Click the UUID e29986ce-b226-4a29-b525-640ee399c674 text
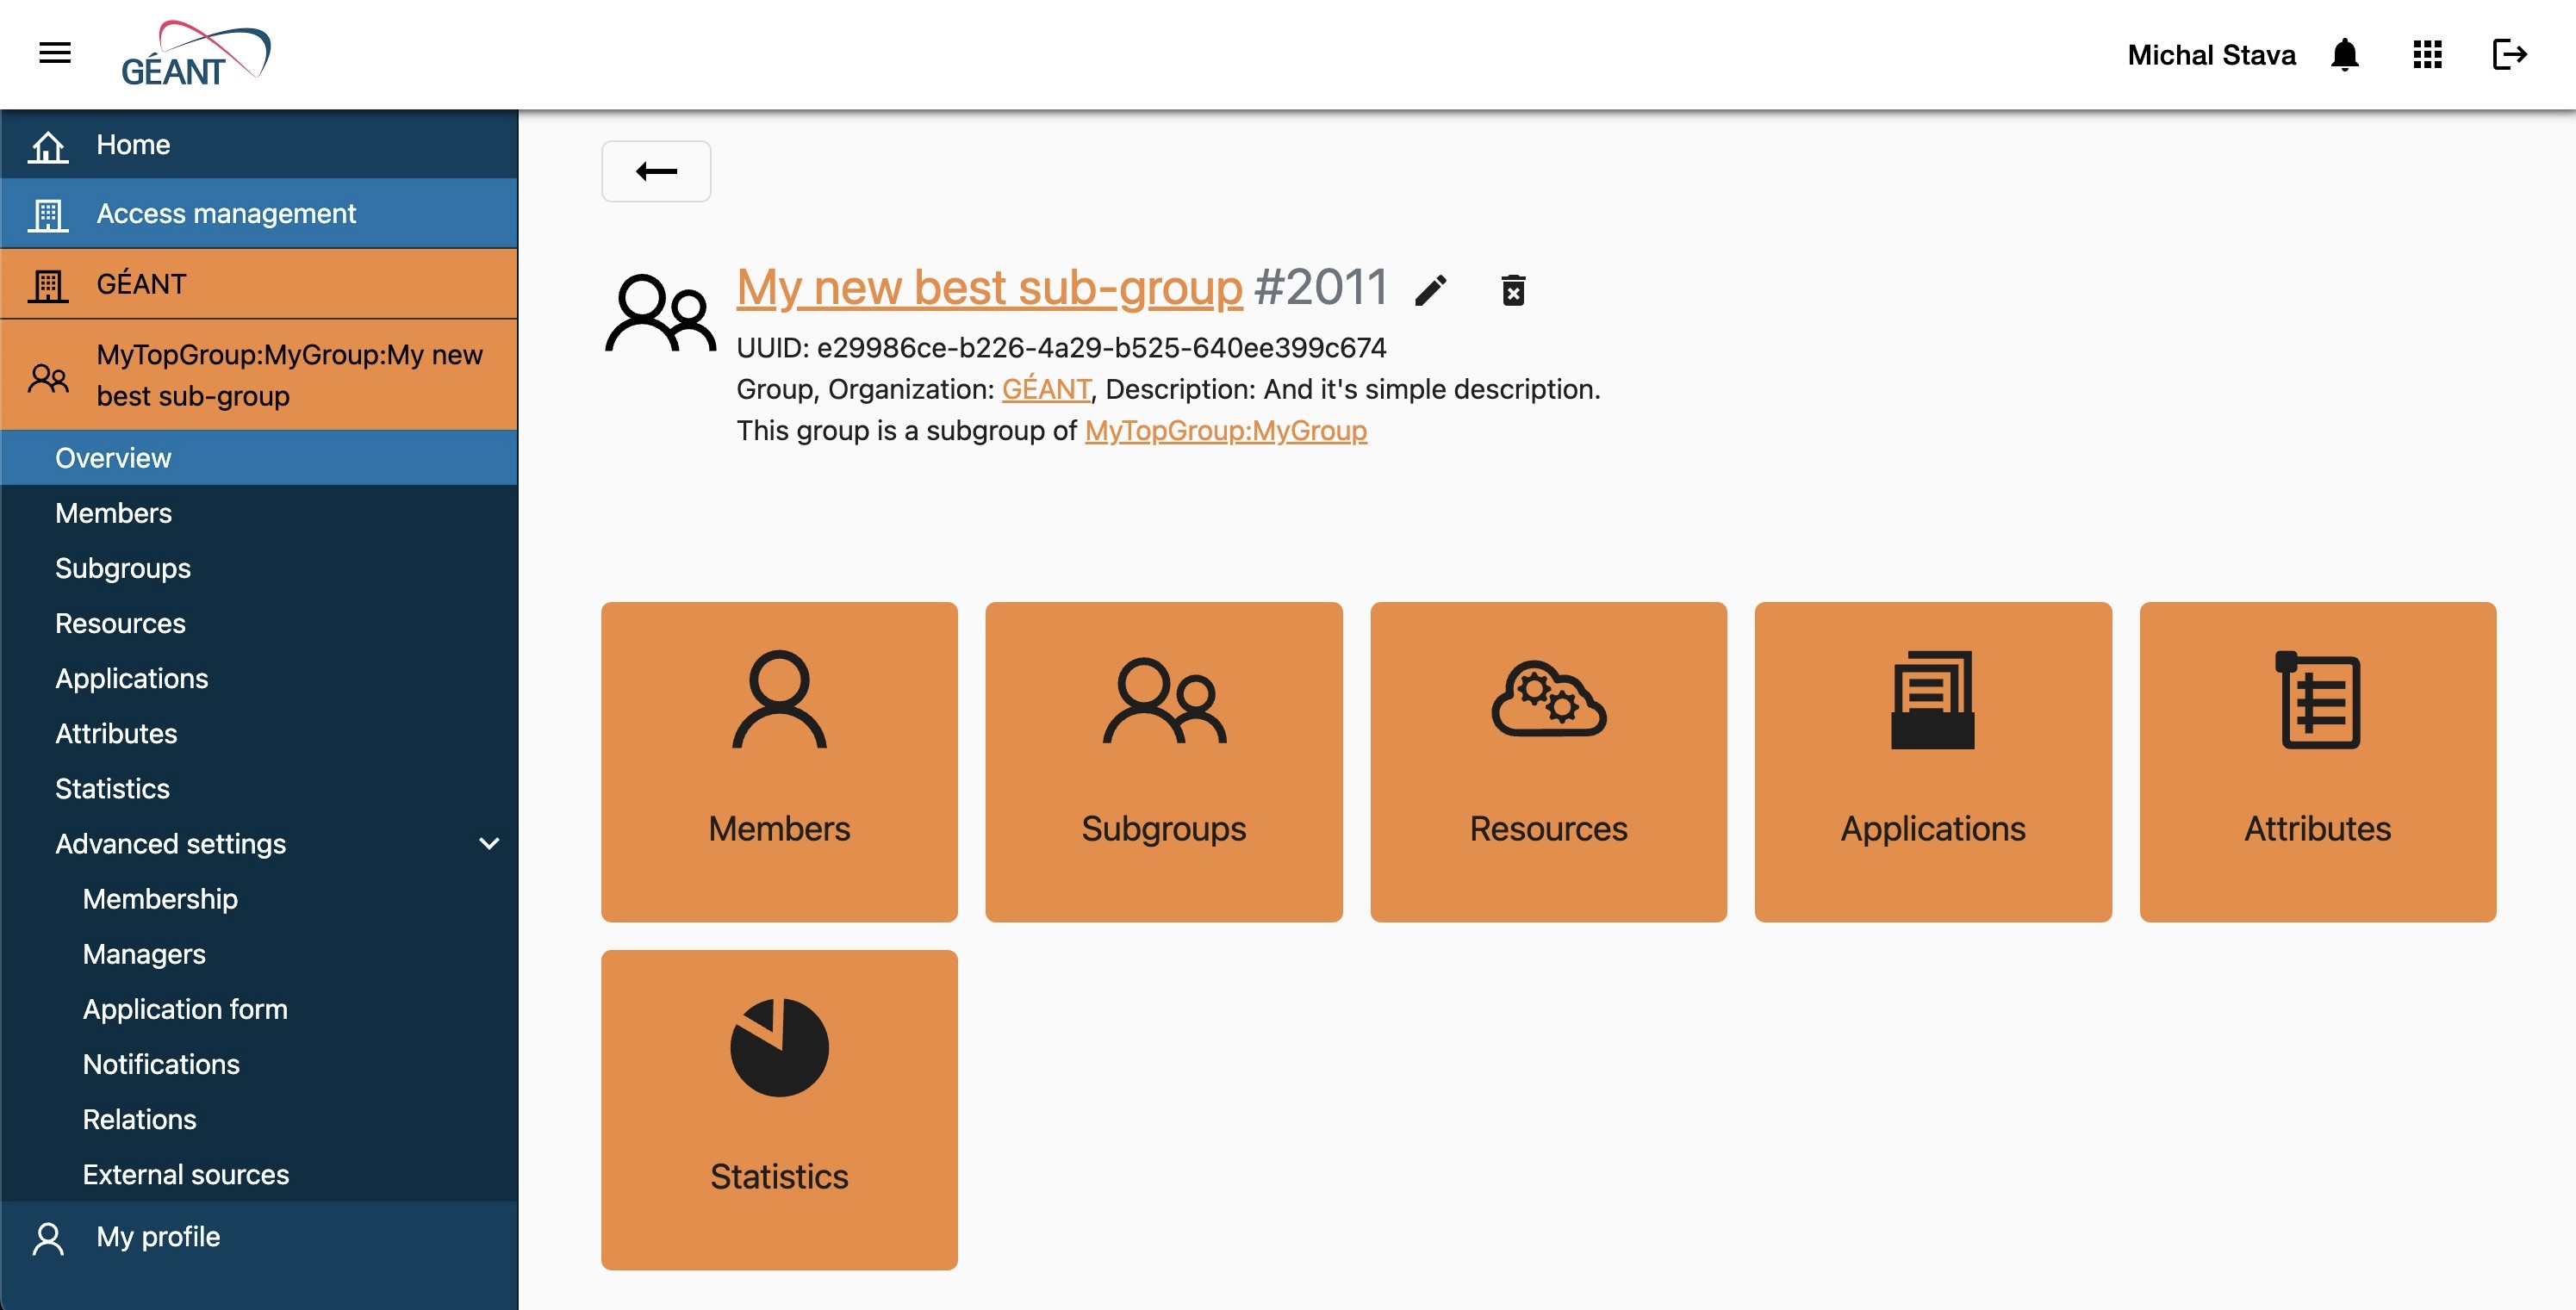Viewport: 2576px width, 1310px height. (1061, 348)
